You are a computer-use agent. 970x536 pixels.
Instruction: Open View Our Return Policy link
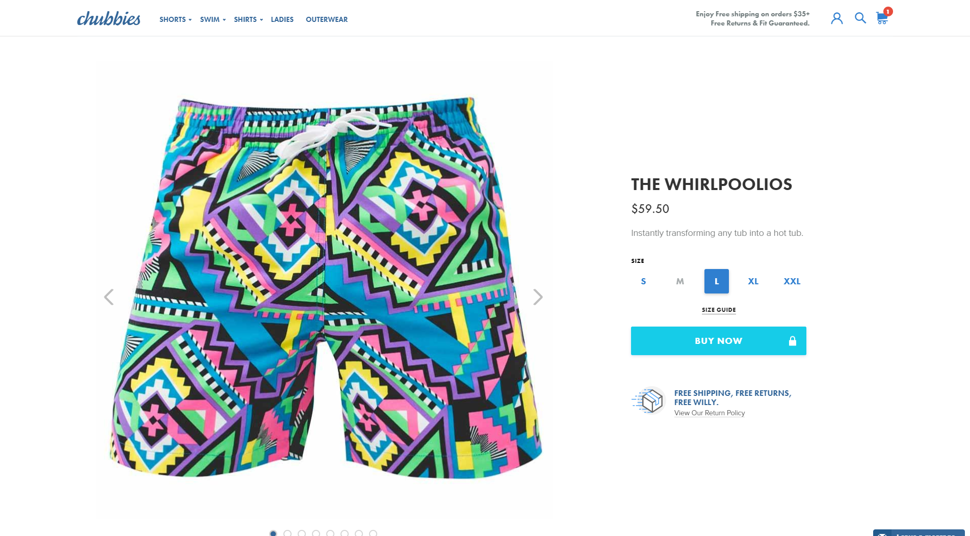click(710, 413)
